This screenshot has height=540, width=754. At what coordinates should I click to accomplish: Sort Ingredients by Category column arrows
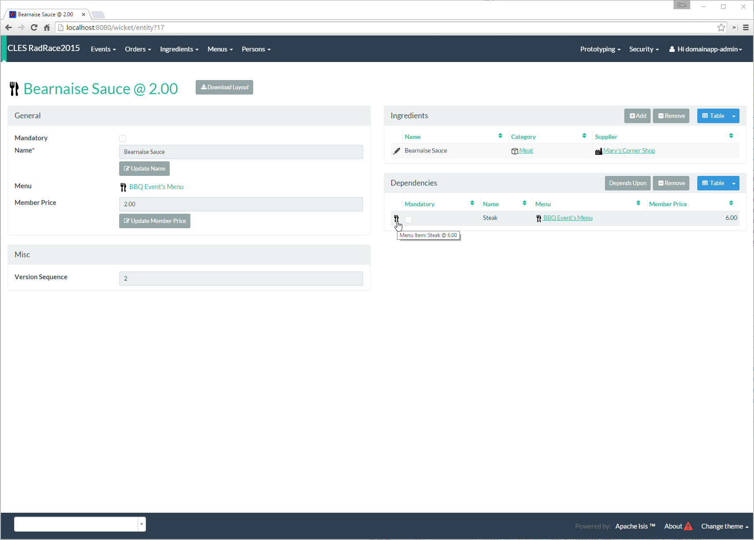pos(584,136)
